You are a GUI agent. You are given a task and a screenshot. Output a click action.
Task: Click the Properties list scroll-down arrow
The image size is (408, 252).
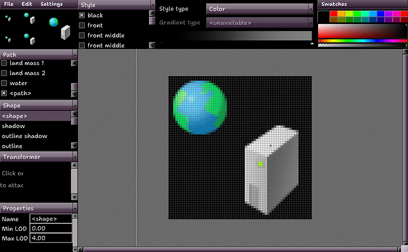point(75,250)
